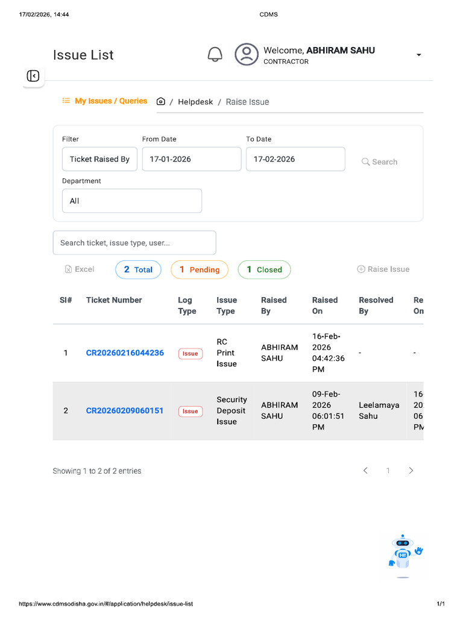Click the Search button
Screen dimensions: 463x617
coord(380,161)
